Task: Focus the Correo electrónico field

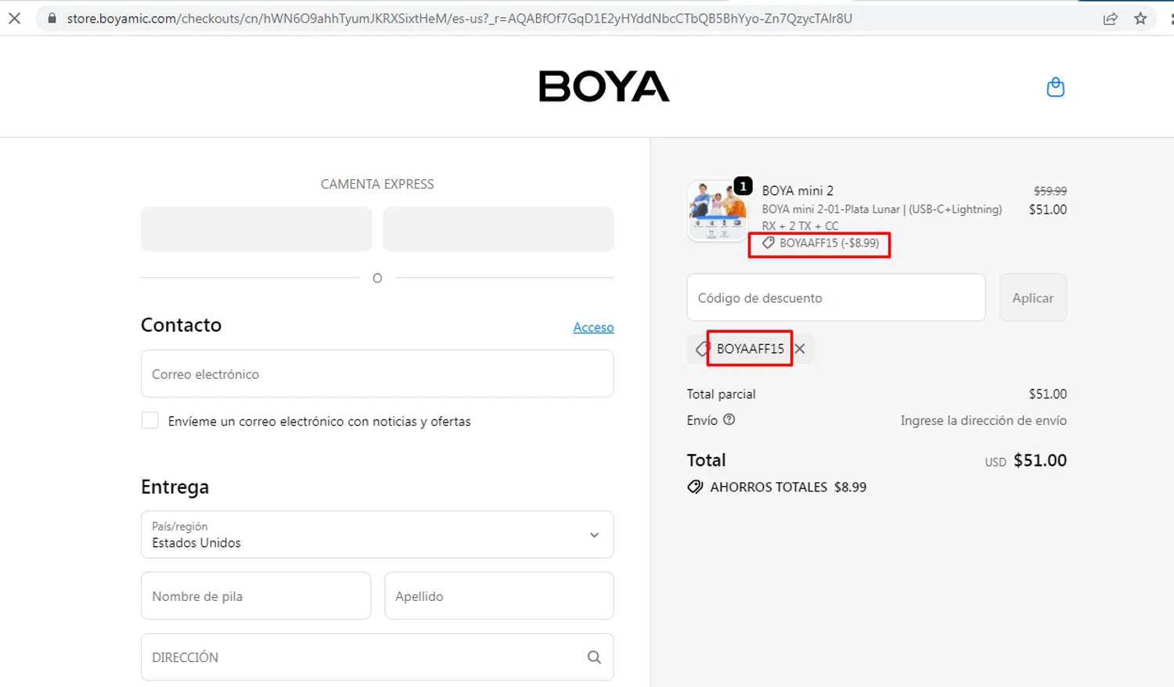Action: (x=377, y=374)
